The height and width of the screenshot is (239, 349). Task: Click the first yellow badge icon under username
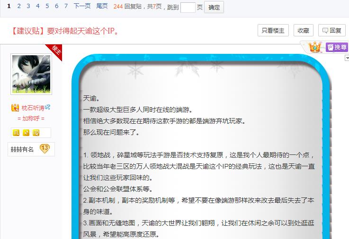point(16,133)
